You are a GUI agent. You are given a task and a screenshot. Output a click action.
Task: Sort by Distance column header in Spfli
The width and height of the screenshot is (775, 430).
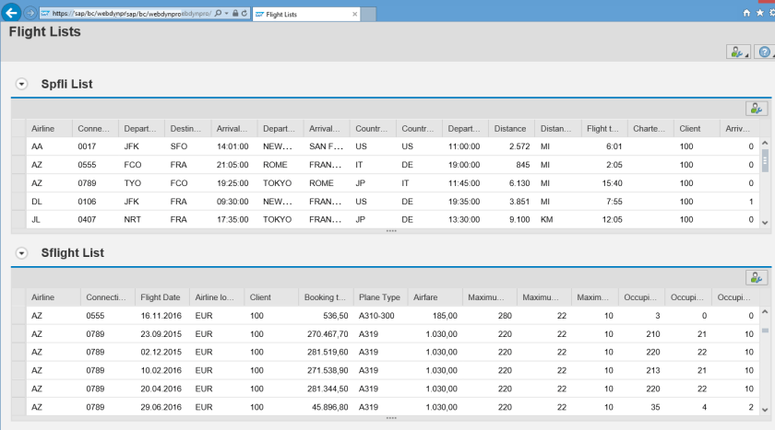click(510, 129)
